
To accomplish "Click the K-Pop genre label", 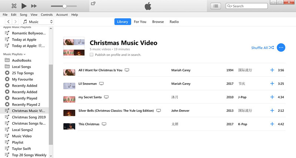I will 243,124.
